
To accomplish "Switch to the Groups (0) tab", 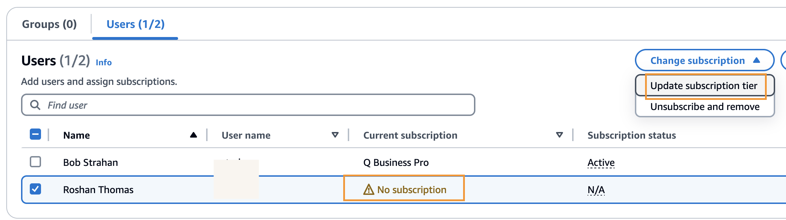I will (x=49, y=24).
